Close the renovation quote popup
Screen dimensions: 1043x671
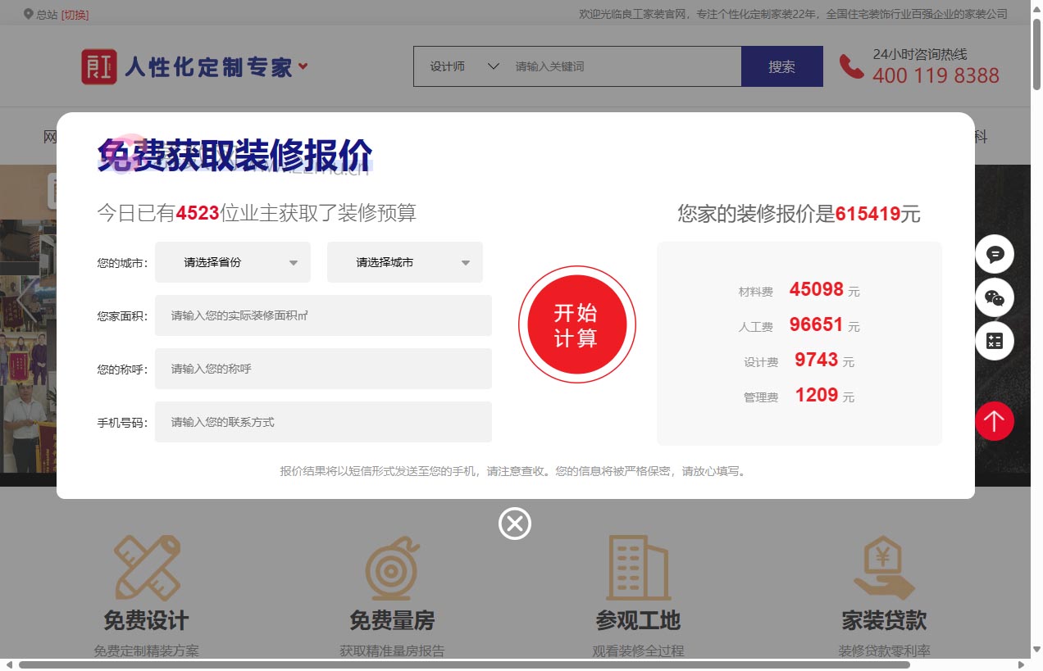tap(515, 524)
